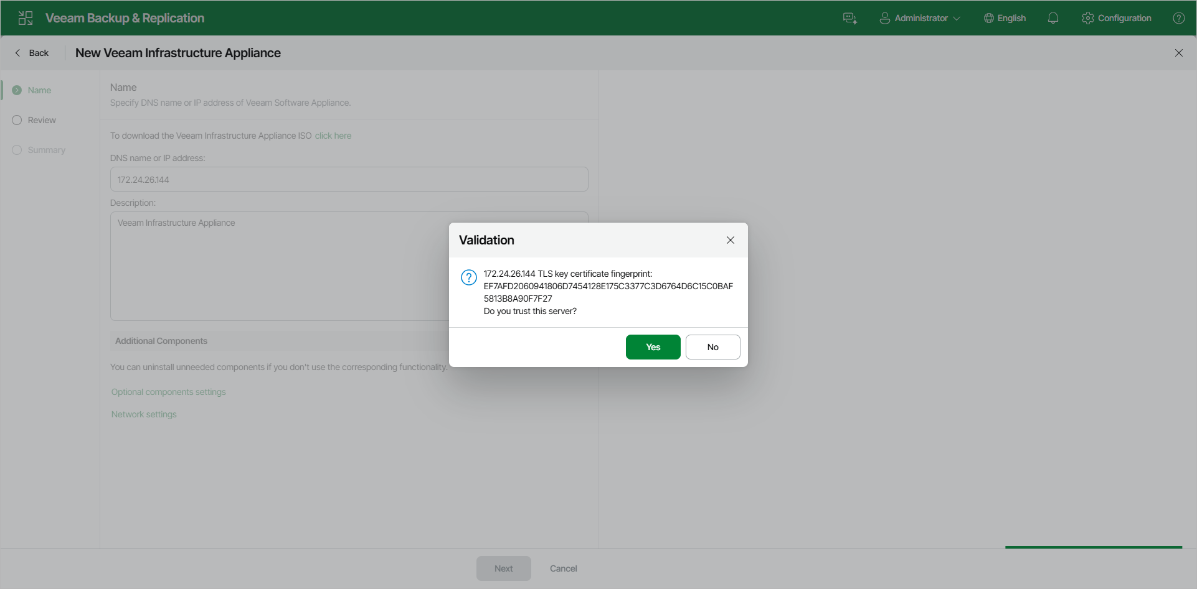Click the Administrator user icon
Image resolution: width=1197 pixels, height=589 pixels.
[884, 17]
